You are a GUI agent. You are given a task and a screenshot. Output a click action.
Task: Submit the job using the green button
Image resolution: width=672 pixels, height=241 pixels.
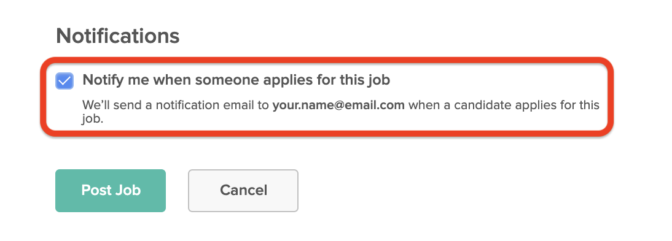tap(111, 191)
